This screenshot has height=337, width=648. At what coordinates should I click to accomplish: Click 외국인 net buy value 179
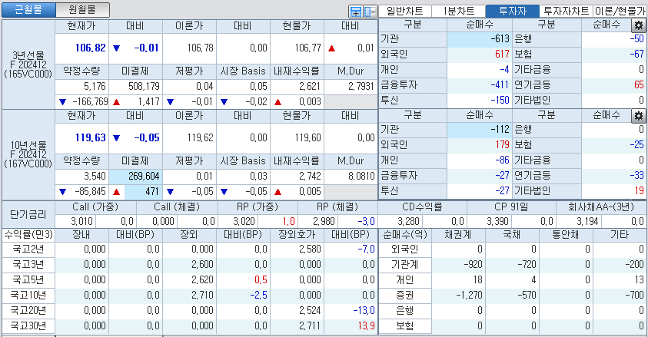tap(502, 144)
